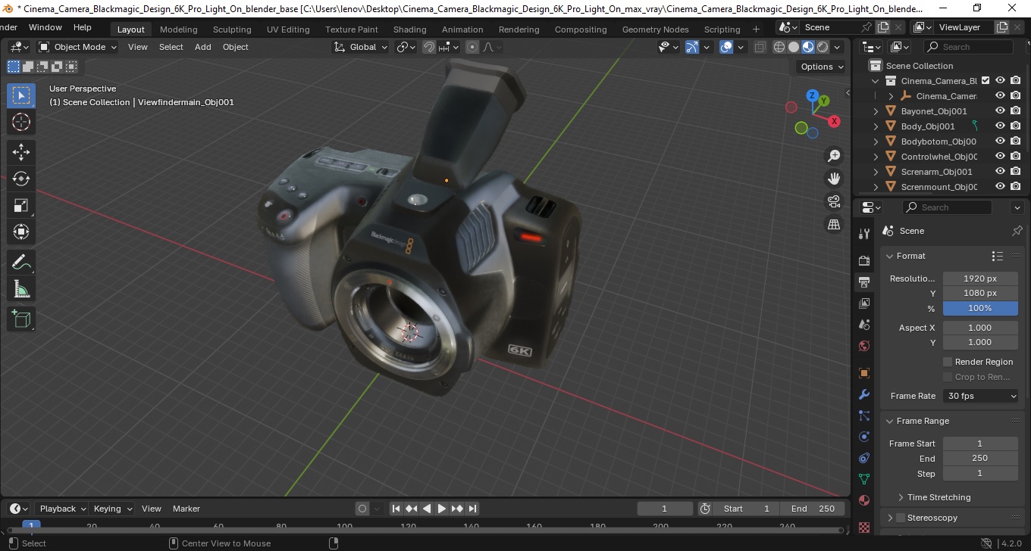Open the Global transform orientation dropdown
Viewport: 1031px width, 551px height.
pyautogui.click(x=361, y=47)
